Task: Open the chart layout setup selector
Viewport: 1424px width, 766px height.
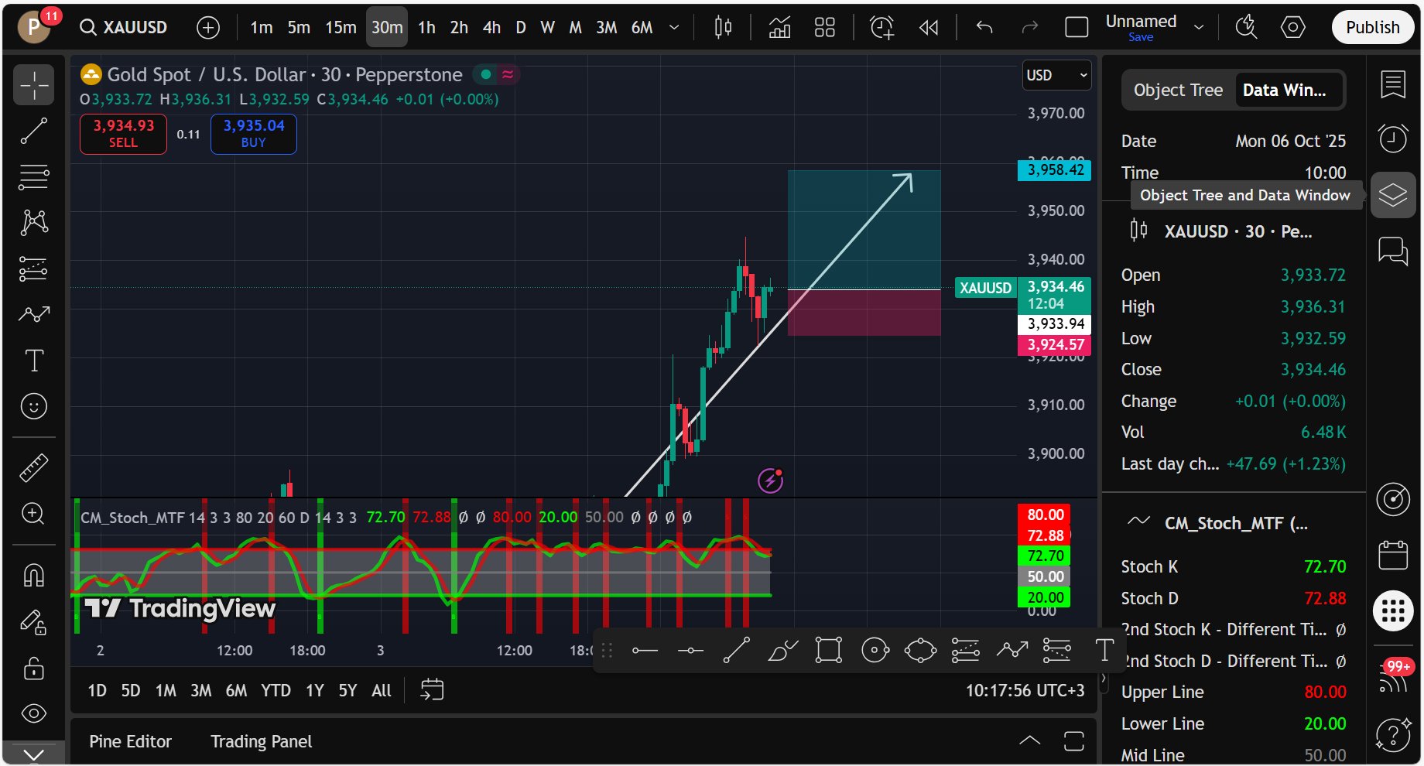Action: coord(1077,28)
